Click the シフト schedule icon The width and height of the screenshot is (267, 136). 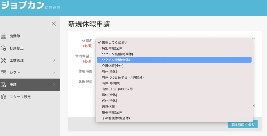pos(3,72)
